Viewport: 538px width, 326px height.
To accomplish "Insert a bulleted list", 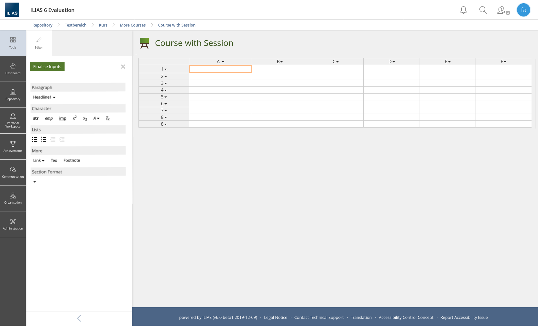I will click(35, 140).
